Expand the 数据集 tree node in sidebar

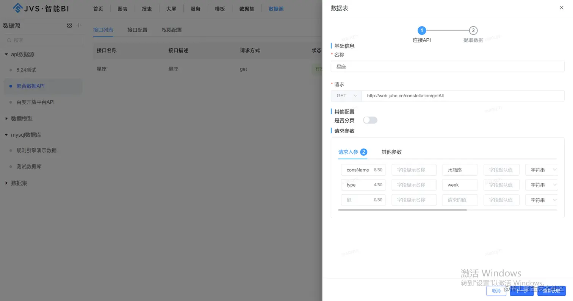tap(6, 183)
